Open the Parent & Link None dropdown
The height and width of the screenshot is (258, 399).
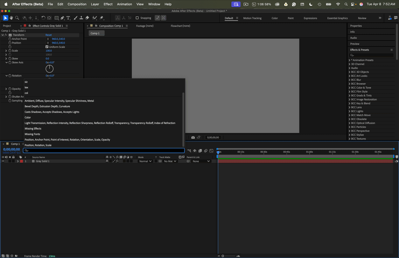(201, 161)
